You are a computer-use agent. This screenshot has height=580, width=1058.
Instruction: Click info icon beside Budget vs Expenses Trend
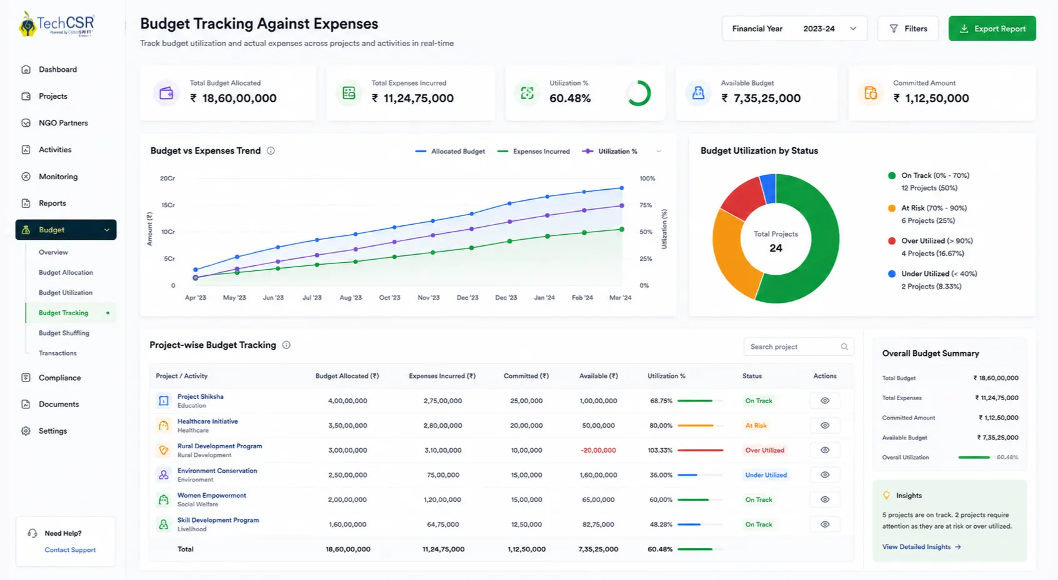coord(271,150)
